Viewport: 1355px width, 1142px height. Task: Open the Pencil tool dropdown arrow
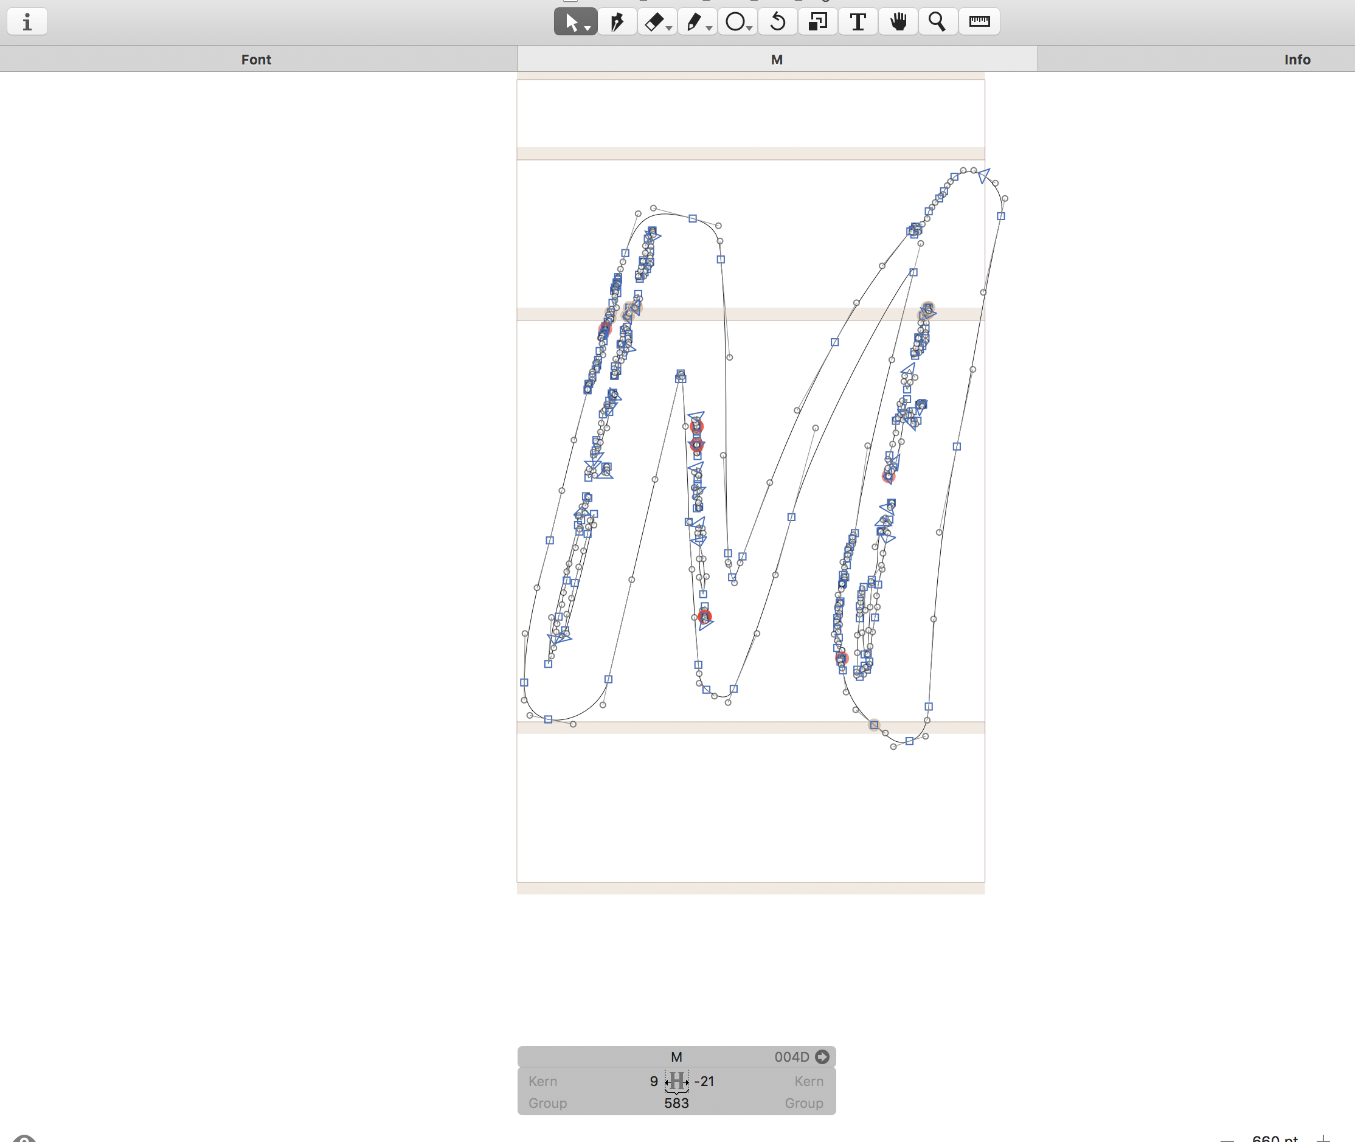pos(710,29)
